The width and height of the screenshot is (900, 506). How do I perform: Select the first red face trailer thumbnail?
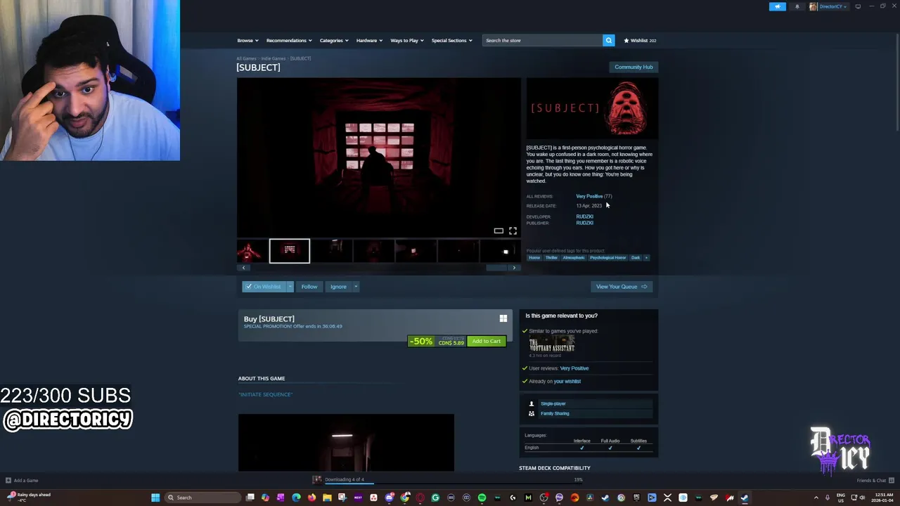(x=252, y=251)
